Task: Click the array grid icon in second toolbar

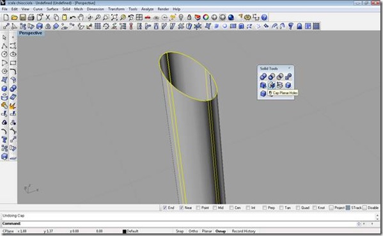Action: [x=98, y=26]
